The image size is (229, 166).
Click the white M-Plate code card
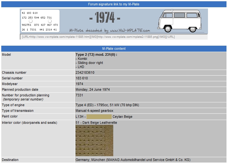tap(40, 21)
